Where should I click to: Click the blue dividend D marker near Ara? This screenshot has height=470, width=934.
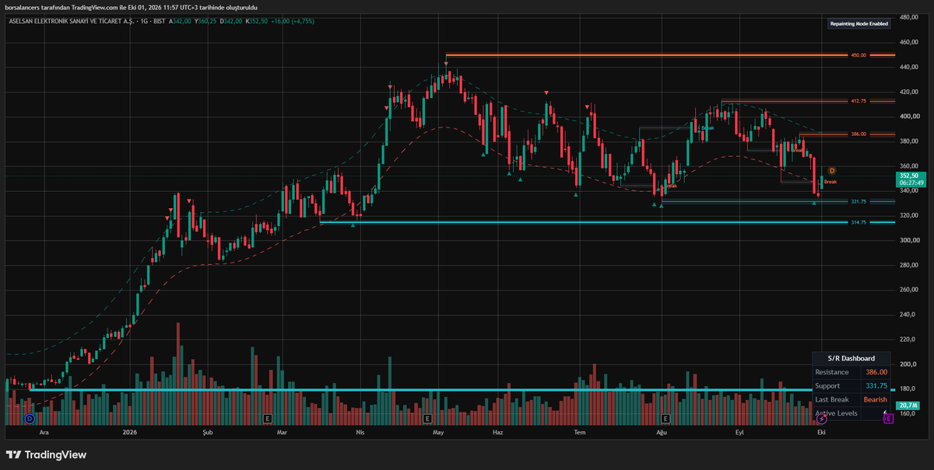pyautogui.click(x=30, y=418)
